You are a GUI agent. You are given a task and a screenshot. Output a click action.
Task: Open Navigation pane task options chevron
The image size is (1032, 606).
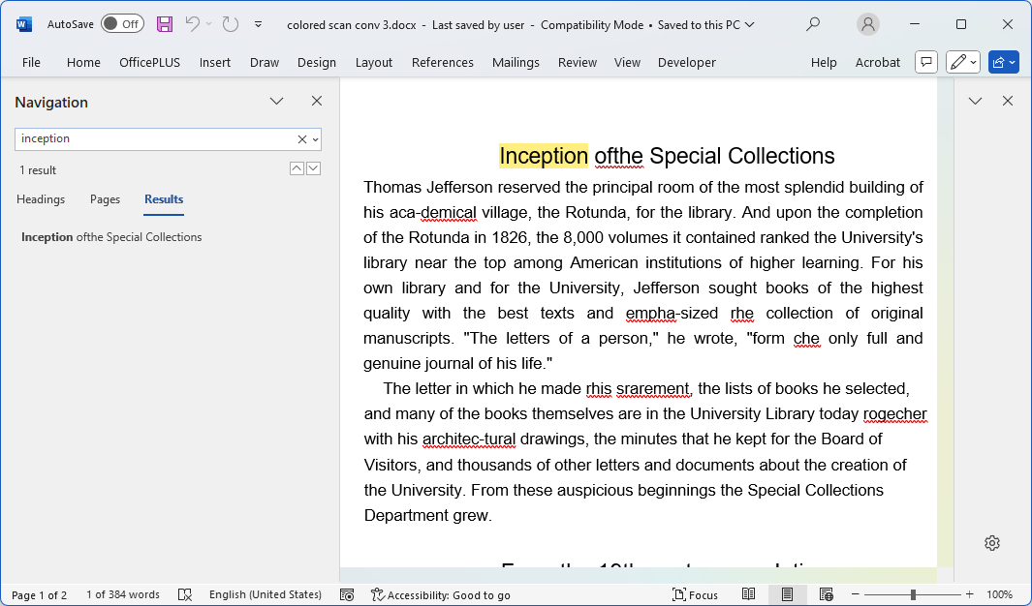[x=276, y=102]
